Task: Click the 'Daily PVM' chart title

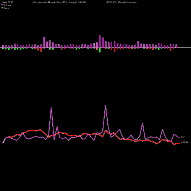Action: pos(7,2)
